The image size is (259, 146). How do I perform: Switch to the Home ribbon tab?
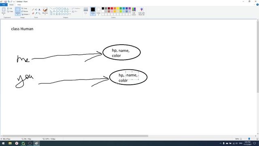coord(11,4)
